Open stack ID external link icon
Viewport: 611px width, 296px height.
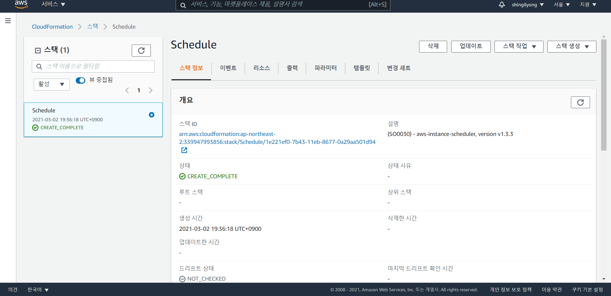tap(184, 150)
